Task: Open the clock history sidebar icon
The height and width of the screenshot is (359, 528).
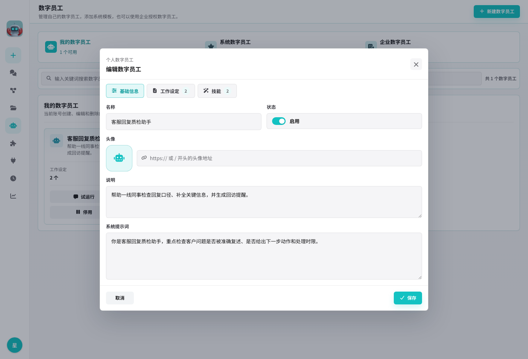Action: [x=13, y=178]
